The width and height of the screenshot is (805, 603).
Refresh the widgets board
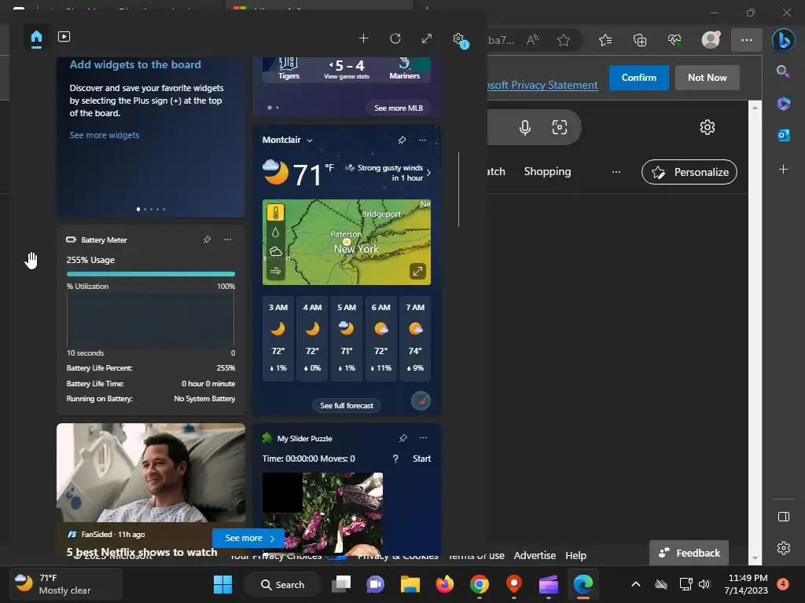pyautogui.click(x=395, y=38)
